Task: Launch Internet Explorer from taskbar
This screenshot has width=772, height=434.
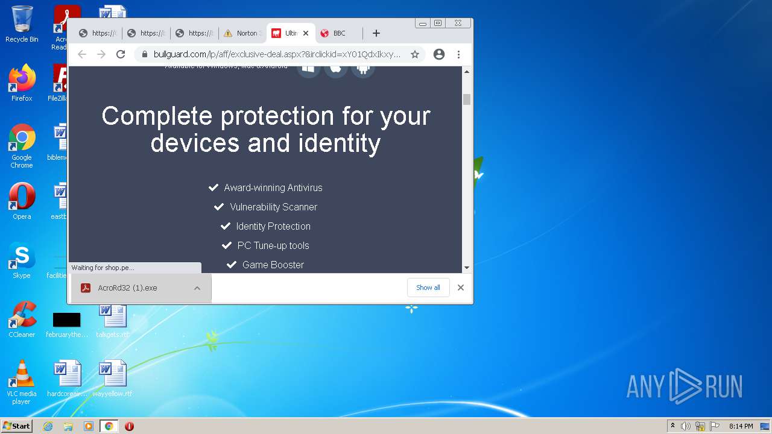Action: coord(48,426)
